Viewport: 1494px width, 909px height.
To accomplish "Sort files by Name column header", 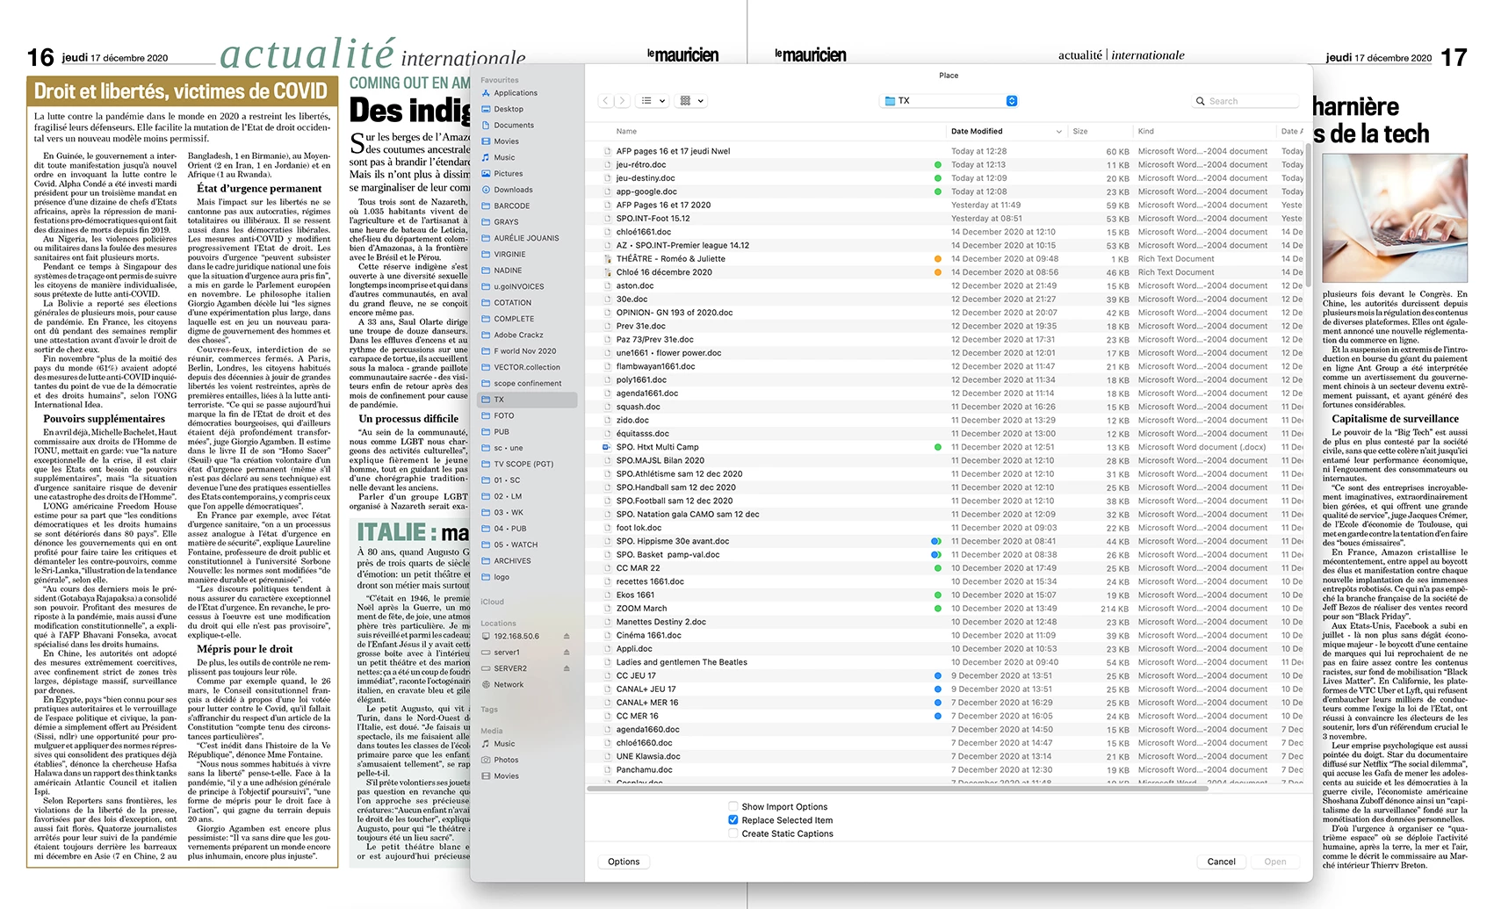I will (626, 132).
